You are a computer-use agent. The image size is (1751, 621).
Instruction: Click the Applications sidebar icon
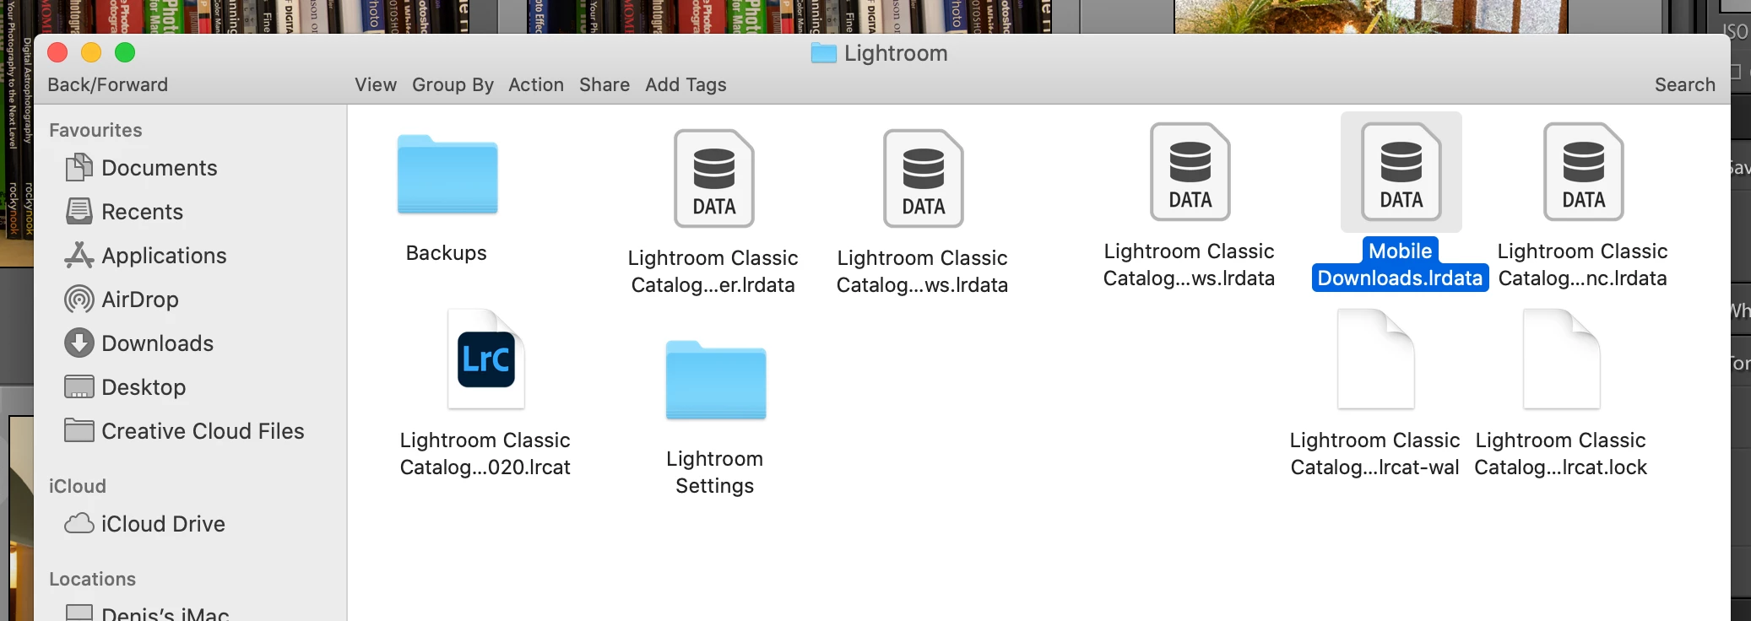pyautogui.click(x=79, y=256)
